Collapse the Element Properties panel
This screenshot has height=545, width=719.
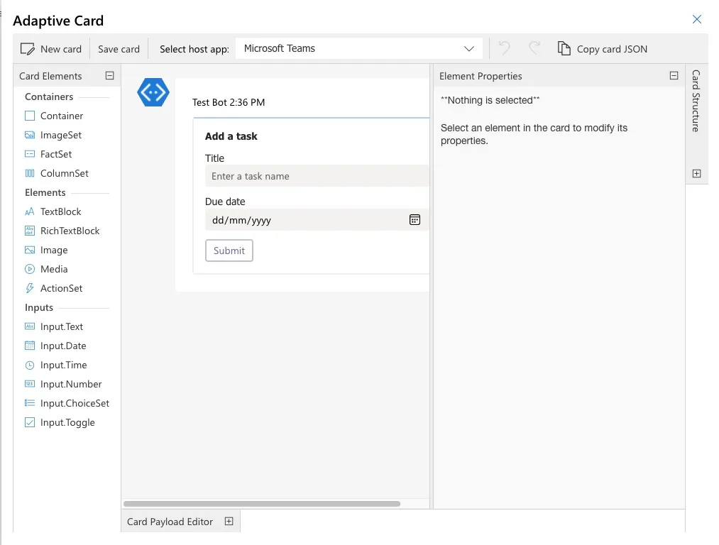coord(674,76)
